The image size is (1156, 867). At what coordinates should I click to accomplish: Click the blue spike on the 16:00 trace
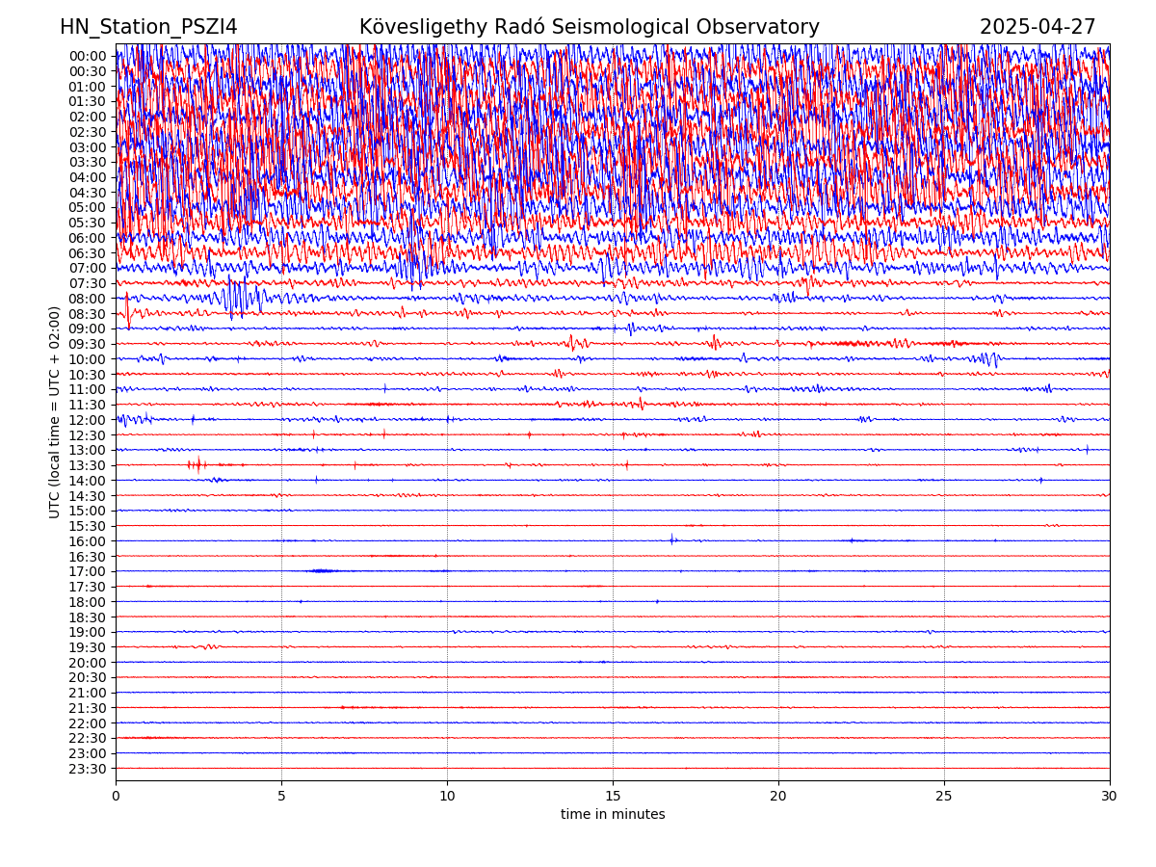click(x=671, y=539)
